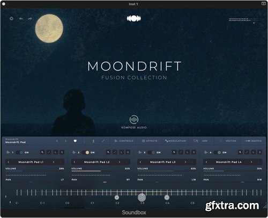This screenshot has width=268, height=218.
Task: Select previous sample before Moondrift Pad L1
Action: pos(9,162)
